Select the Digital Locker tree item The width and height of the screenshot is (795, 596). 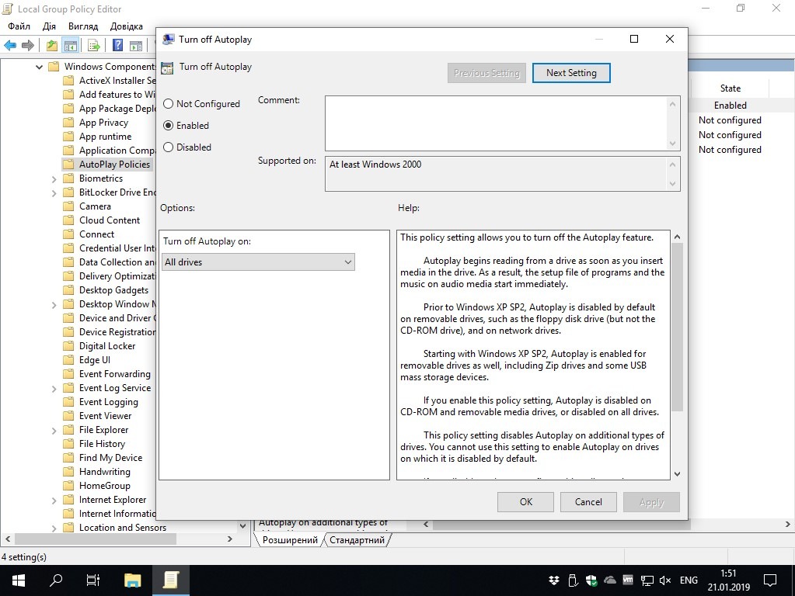point(107,346)
